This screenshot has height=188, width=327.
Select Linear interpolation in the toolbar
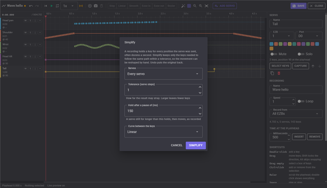point(122,6)
